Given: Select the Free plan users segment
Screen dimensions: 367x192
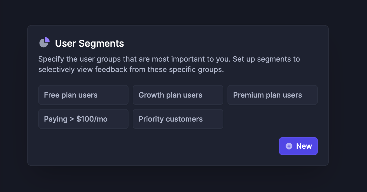Looking at the screenshot, I should [x=83, y=95].
